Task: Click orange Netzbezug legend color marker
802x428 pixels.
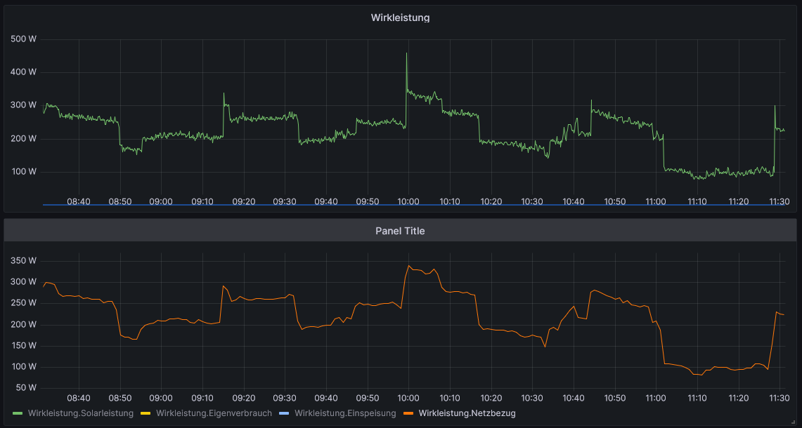Action: pyautogui.click(x=408, y=413)
